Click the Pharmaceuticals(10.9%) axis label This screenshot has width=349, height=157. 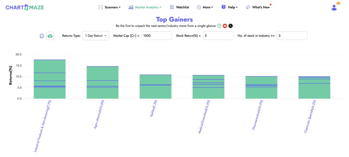258,115
